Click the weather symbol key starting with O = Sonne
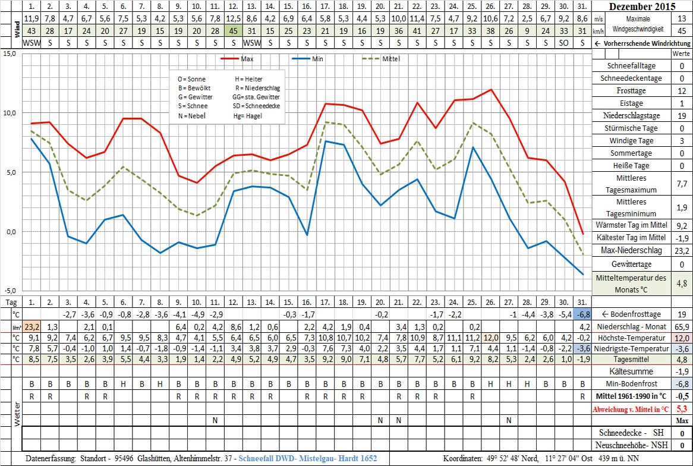The image size is (693, 466). [228, 97]
